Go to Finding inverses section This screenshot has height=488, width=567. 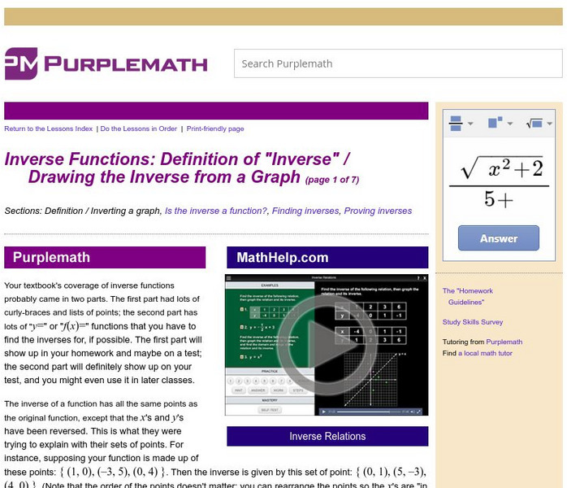pos(305,211)
